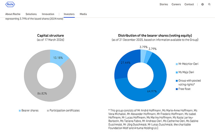Open the Media menu item

[x=83, y=14]
